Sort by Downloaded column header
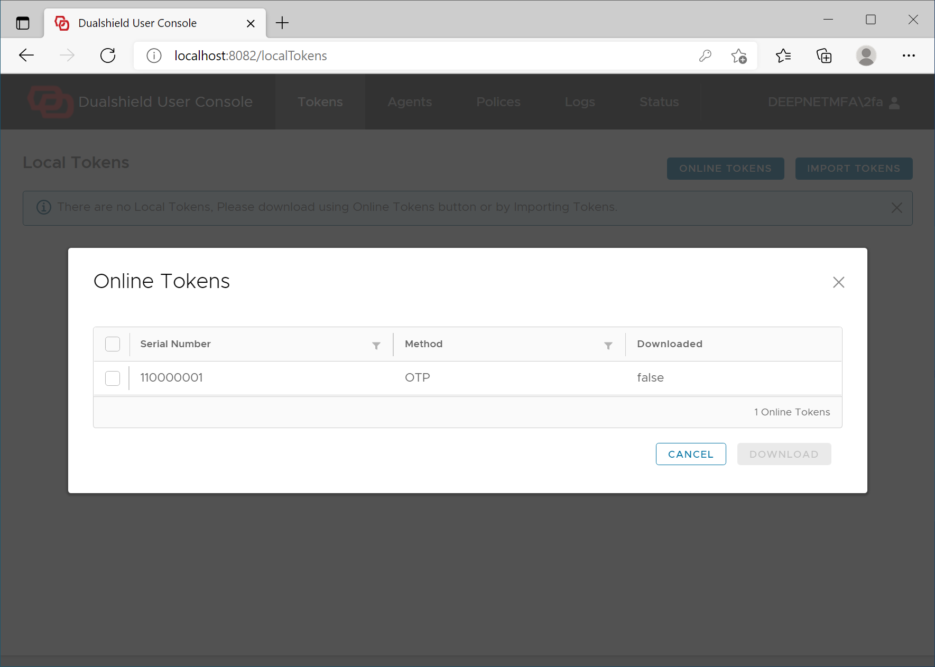 point(669,344)
